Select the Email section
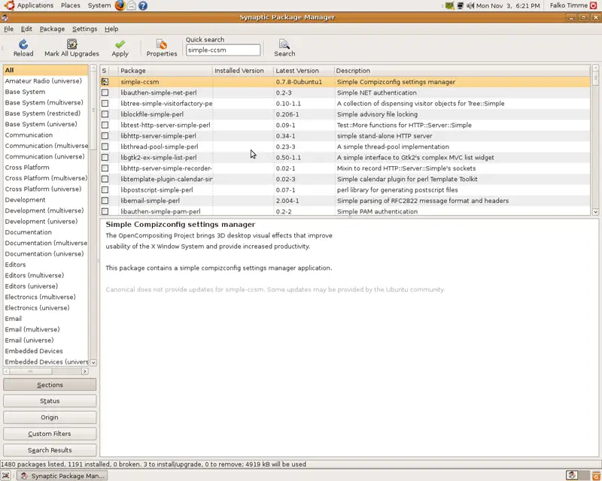The image size is (602, 481). click(x=46, y=319)
